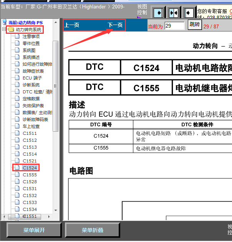
Task: Click the 跳转 jump button
Action: coord(195,25)
